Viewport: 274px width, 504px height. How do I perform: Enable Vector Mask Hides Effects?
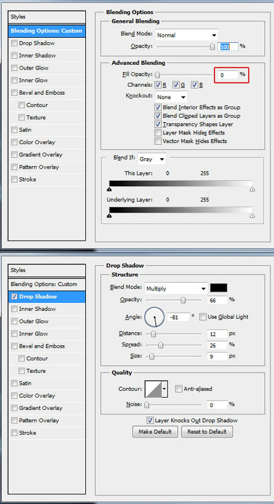[x=158, y=141]
